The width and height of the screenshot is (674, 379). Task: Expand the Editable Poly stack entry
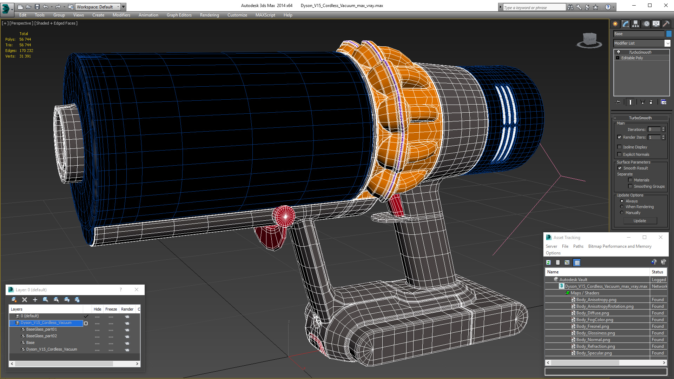click(618, 58)
